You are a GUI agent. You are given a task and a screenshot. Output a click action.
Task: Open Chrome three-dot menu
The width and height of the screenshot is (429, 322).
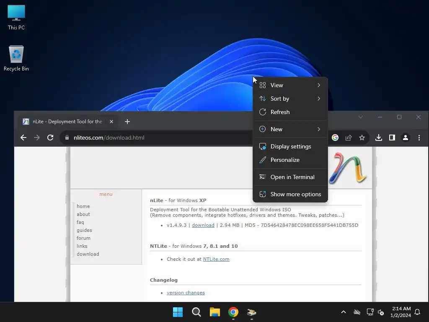pyautogui.click(x=419, y=138)
